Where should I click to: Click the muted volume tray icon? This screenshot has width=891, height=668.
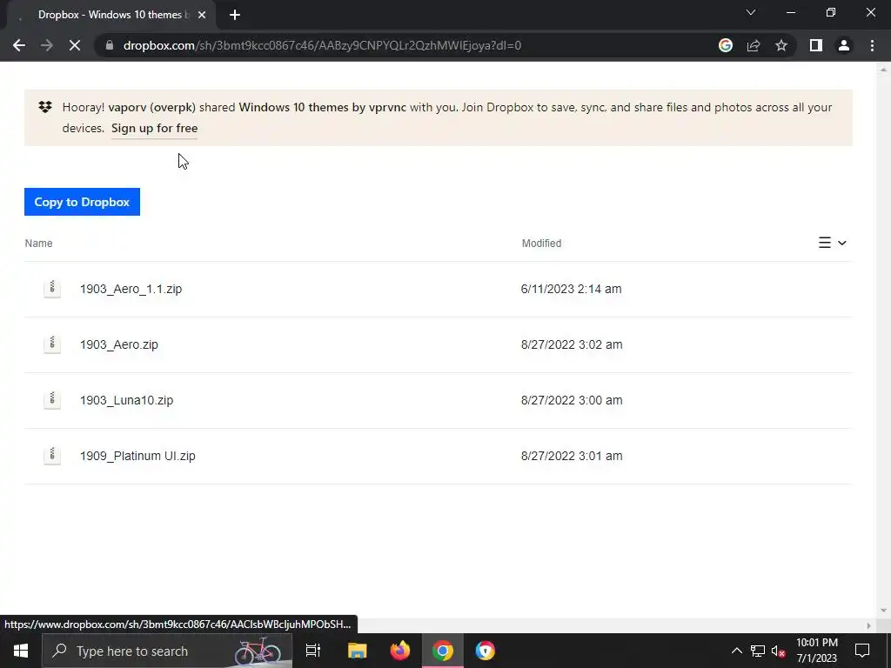[x=779, y=651]
